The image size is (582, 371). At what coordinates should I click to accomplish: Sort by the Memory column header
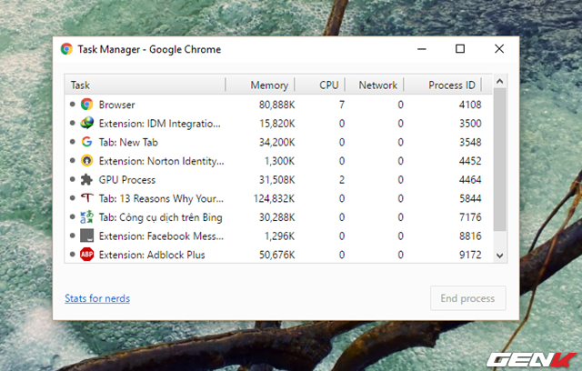pos(260,85)
